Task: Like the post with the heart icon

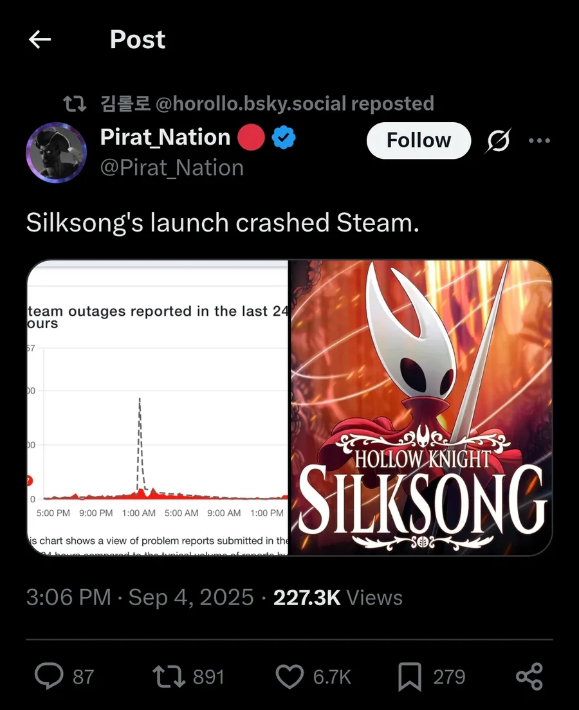Action: (x=289, y=677)
